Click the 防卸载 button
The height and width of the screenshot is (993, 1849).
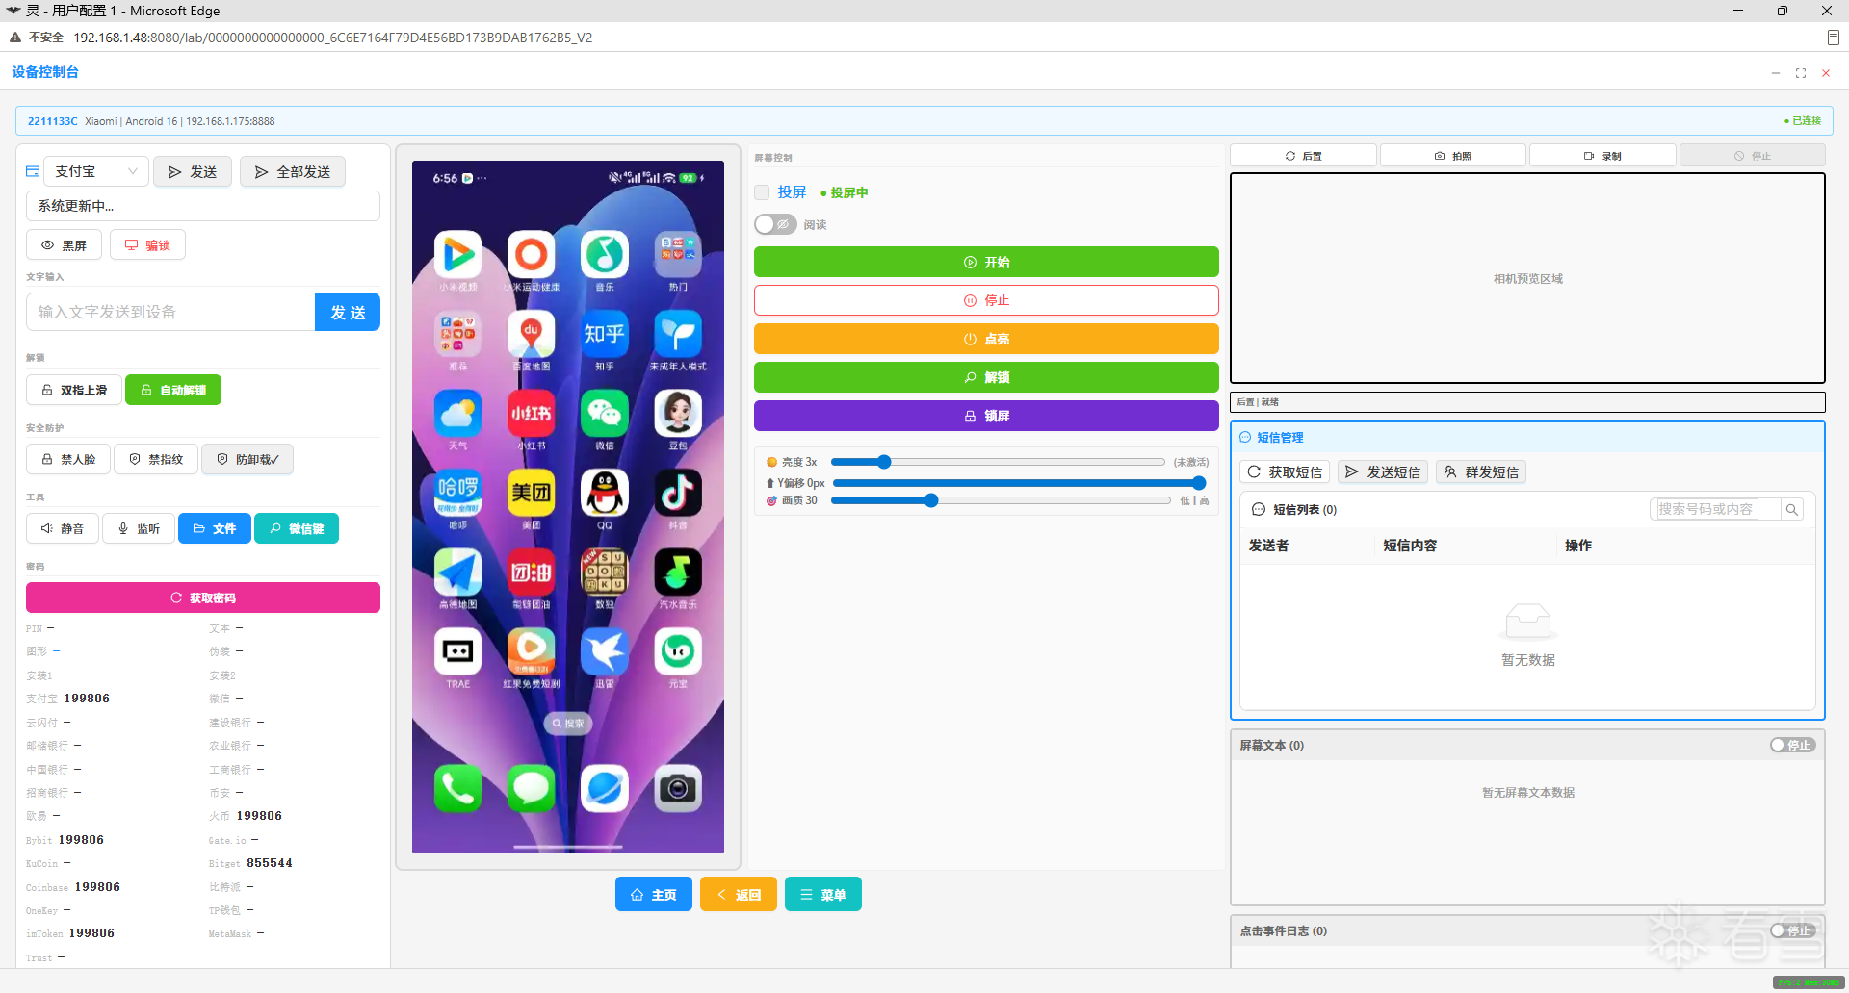click(x=247, y=459)
